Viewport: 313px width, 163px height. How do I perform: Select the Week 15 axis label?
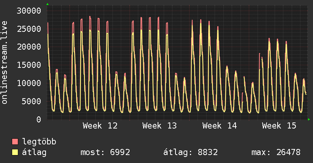[279, 126]
